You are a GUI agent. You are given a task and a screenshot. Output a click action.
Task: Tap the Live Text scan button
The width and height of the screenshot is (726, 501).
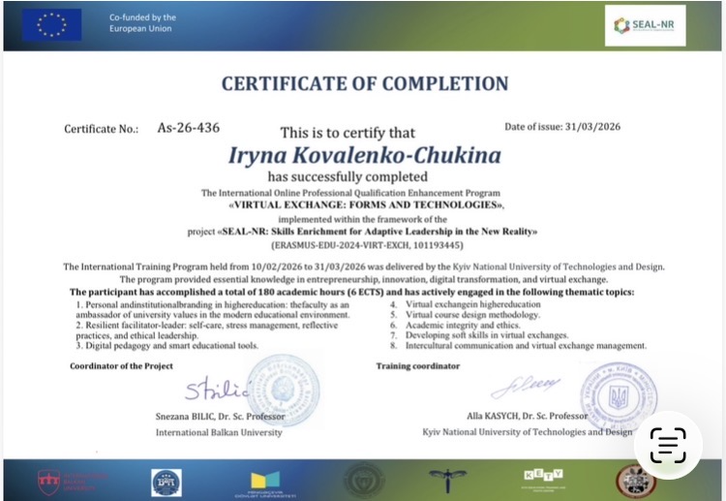[668, 446]
